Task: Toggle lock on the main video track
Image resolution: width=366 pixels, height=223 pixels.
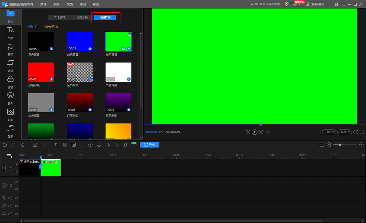Action: click(11, 168)
